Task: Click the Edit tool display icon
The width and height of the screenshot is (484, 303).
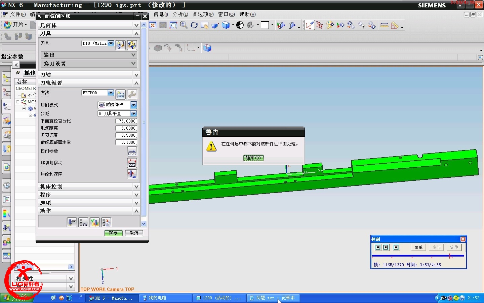Action: 132,45
